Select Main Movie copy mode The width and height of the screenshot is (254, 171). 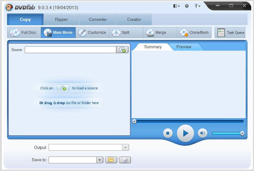pyautogui.click(x=58, y=33)
